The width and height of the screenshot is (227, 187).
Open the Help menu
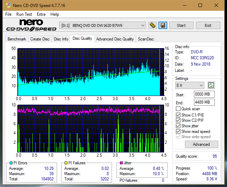click(x=55, y=14)
